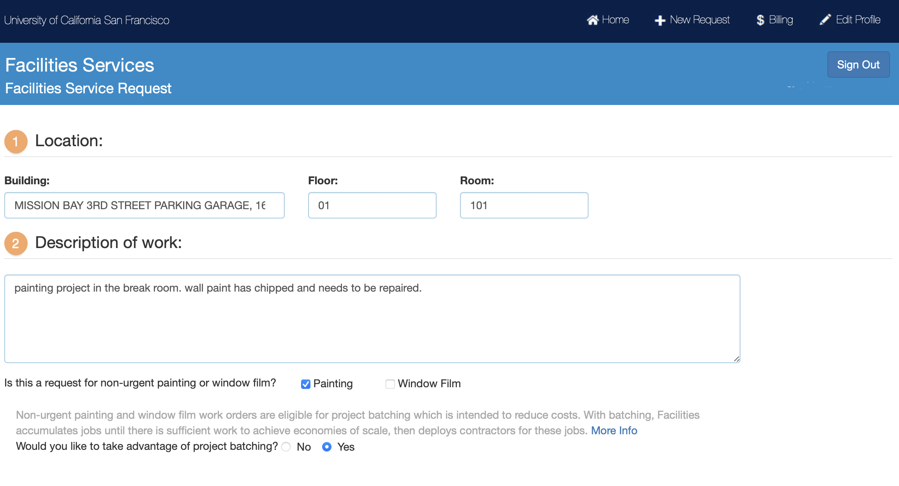Click the Facilities Service Request subtitle

tap(88, 88)
